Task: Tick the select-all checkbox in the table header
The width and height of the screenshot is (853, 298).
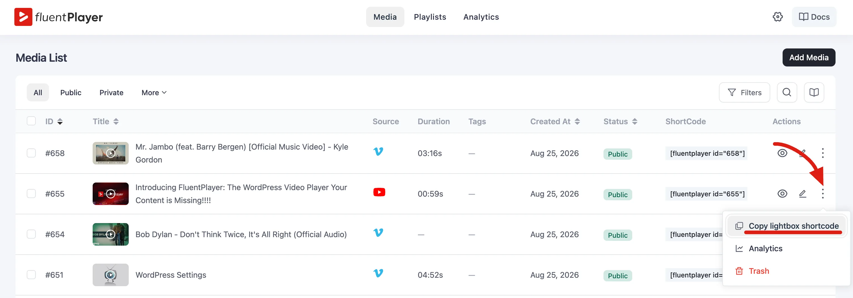Action: click(x=31, y=121)
